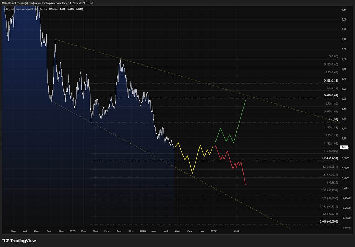Click the 0,2000 tick on price axis
This screenshot has height=247, width=355.
(345, 188)
